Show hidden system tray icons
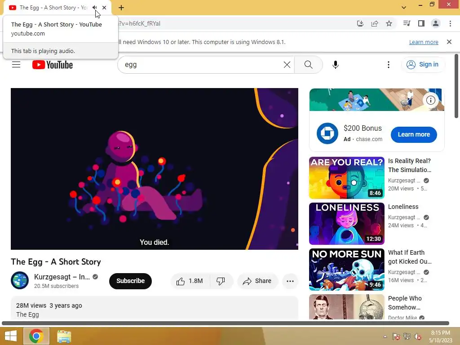This screenshot has width=460, height=345. [385, 336]
